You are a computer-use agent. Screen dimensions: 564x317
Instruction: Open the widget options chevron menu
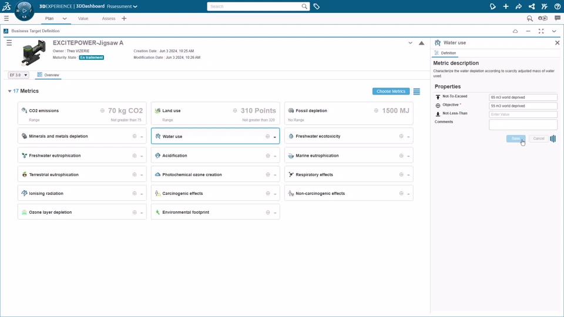(x=554, y=31)
